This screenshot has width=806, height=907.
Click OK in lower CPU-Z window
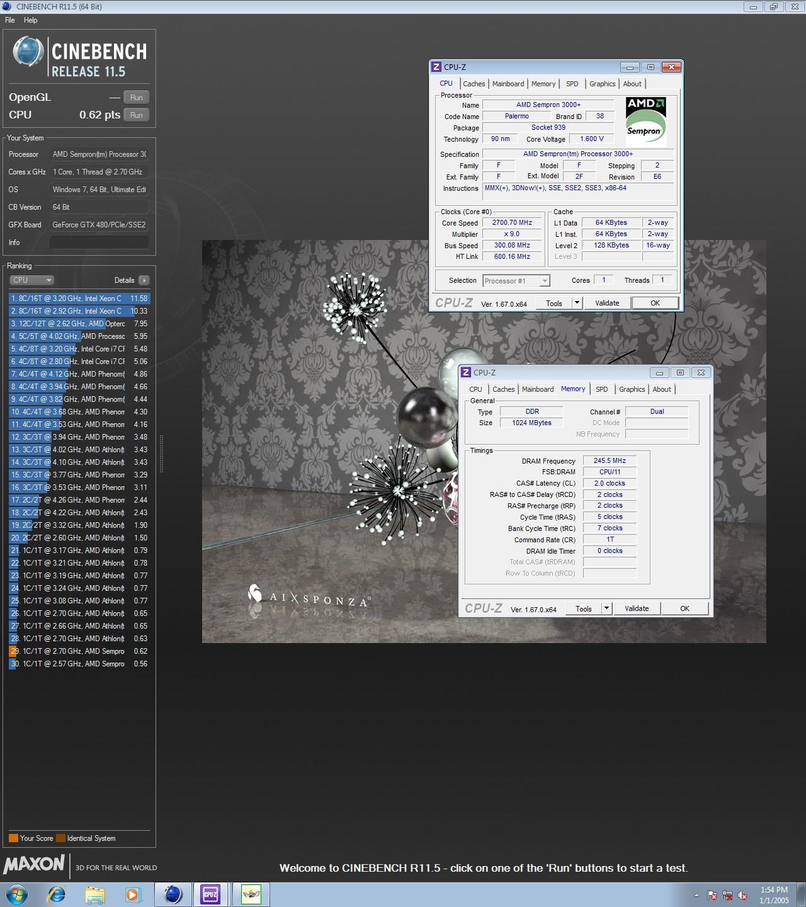click(684, 608)
